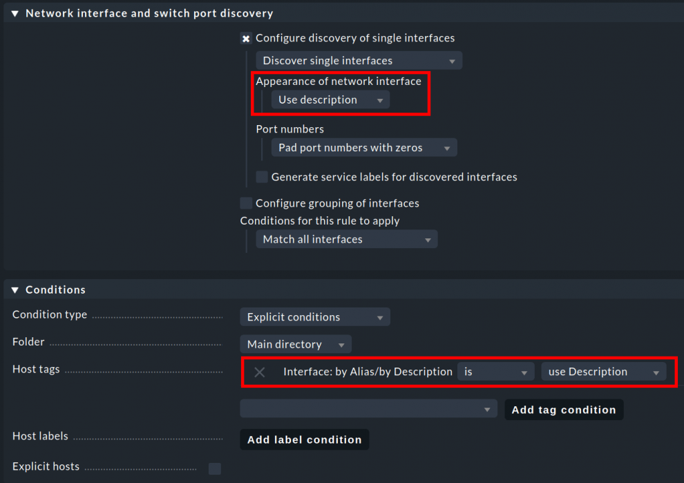Click the Add tag condition button
The height and width of the screenshot is (483, 684).
pos(563,410)
